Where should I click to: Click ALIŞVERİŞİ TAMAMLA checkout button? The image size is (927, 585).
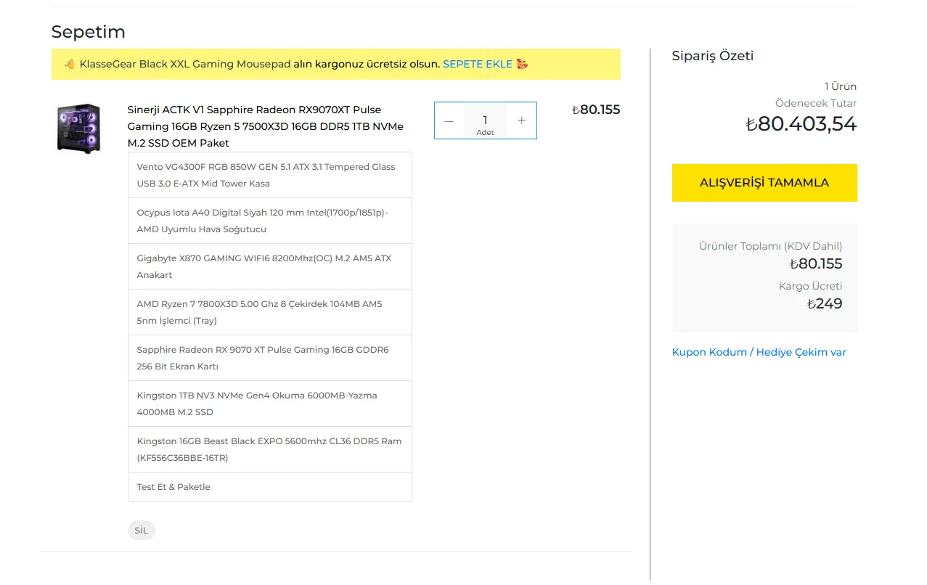point(764,183)
